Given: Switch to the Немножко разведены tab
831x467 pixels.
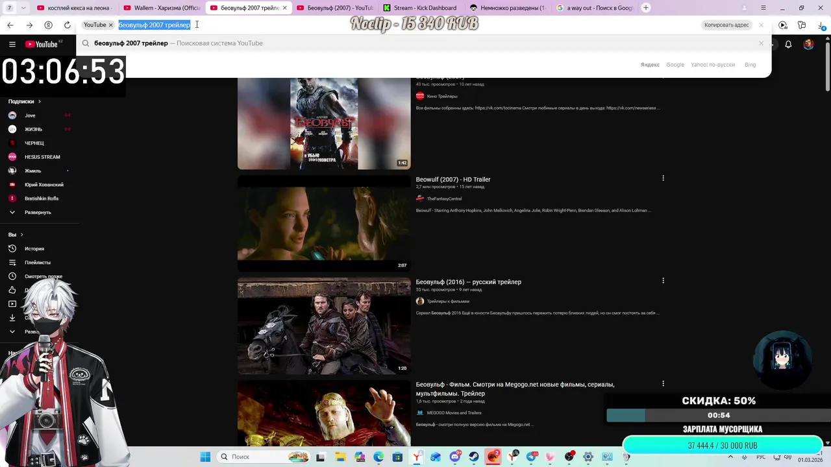Looking at the screenshot, I should coord(507,8).
